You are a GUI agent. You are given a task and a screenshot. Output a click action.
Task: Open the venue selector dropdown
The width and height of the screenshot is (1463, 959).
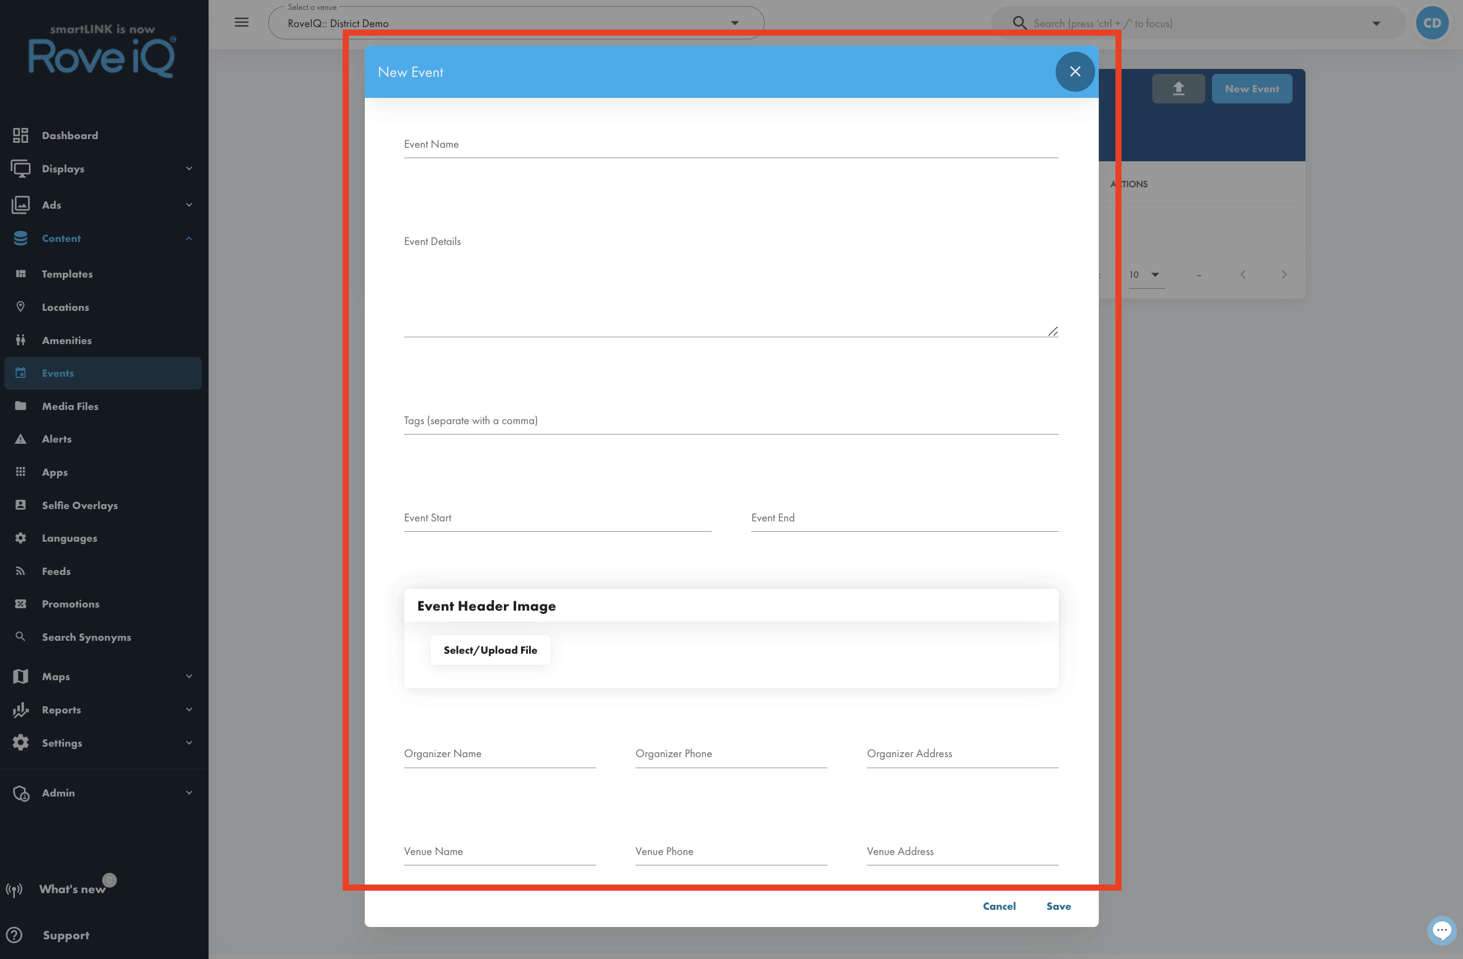pyautogui.click(x=516, y=23)
